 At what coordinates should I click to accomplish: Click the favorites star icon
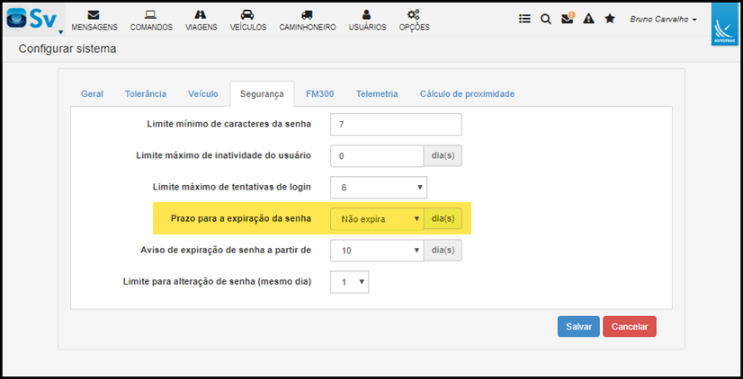coord(610,19)
